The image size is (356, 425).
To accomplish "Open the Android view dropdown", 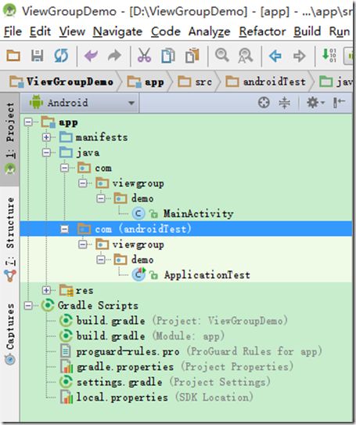I will pos(81,103).
